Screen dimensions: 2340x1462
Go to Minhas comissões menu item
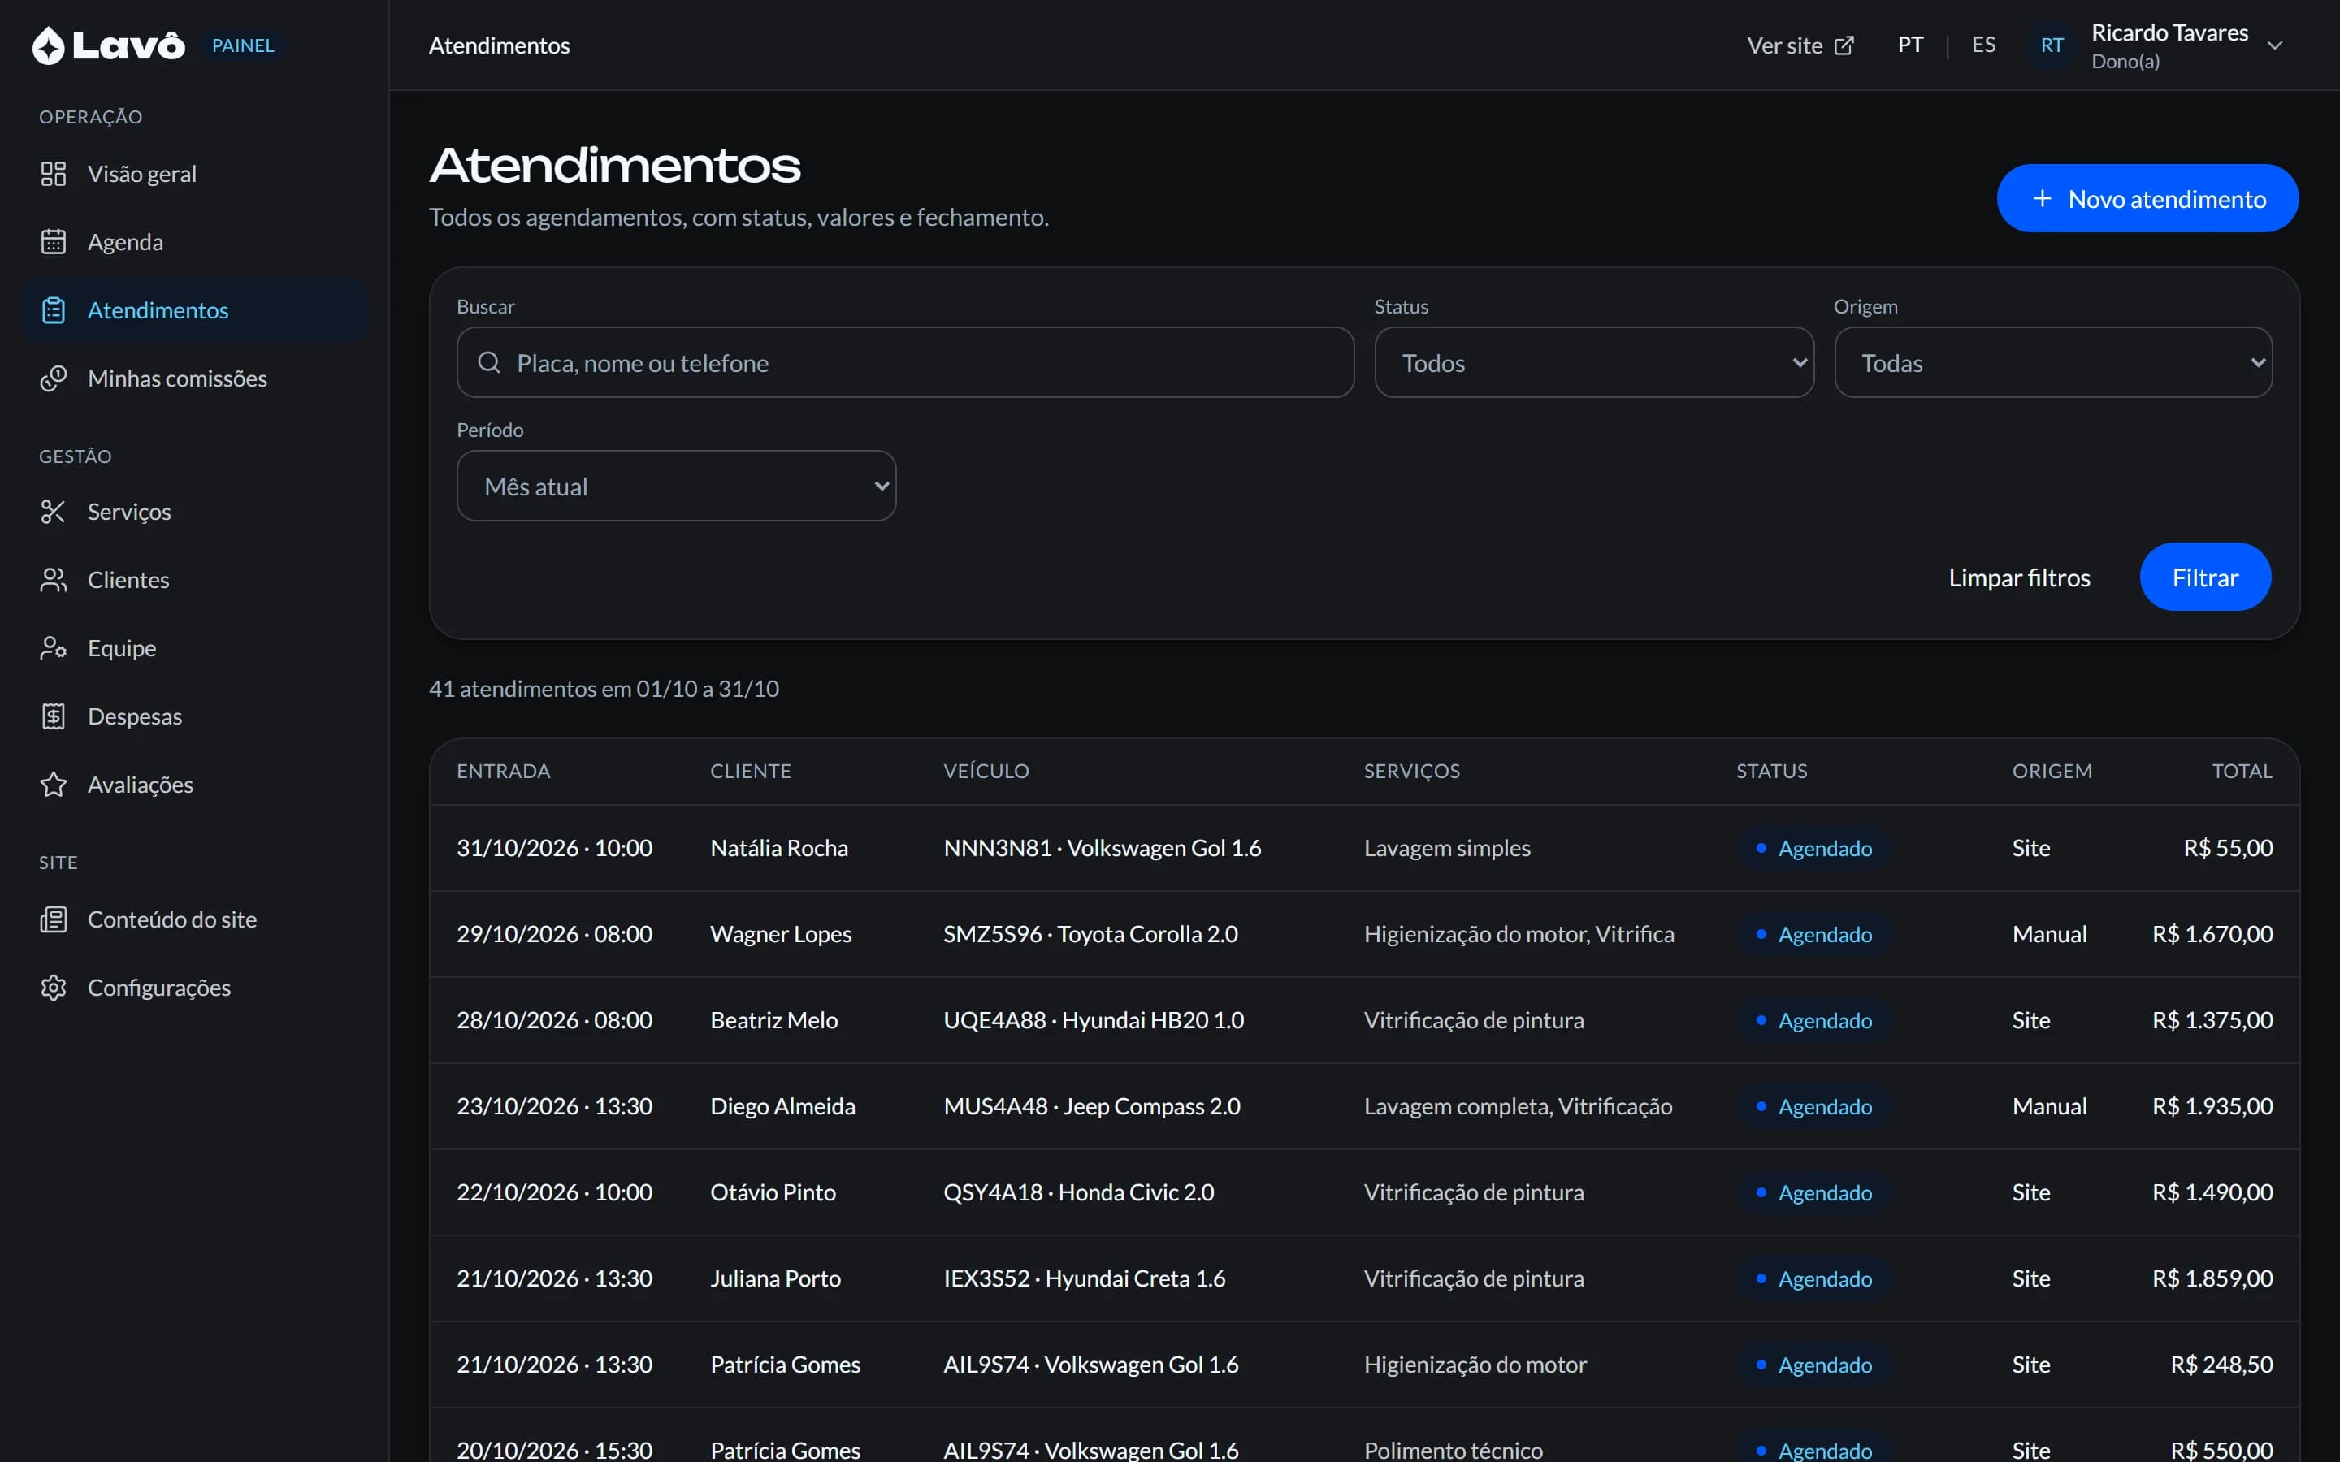click(194, 378)
